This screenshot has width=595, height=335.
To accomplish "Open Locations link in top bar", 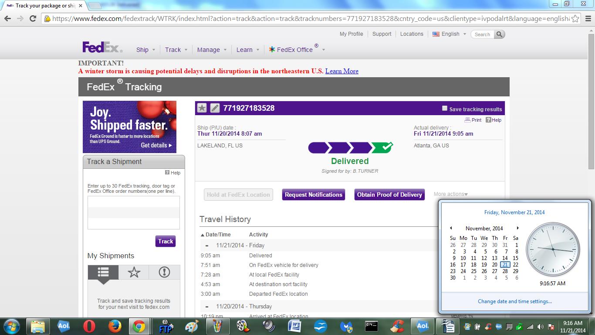I will point(412,34).
